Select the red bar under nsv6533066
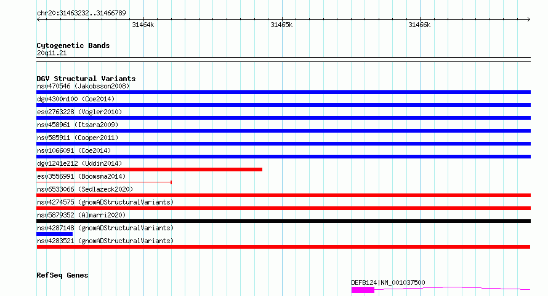This screenshot has width=548, height=296. [283, 195]
